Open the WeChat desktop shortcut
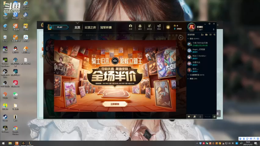The height and width of the screenshot is (146, 260). tap(15, 95)
